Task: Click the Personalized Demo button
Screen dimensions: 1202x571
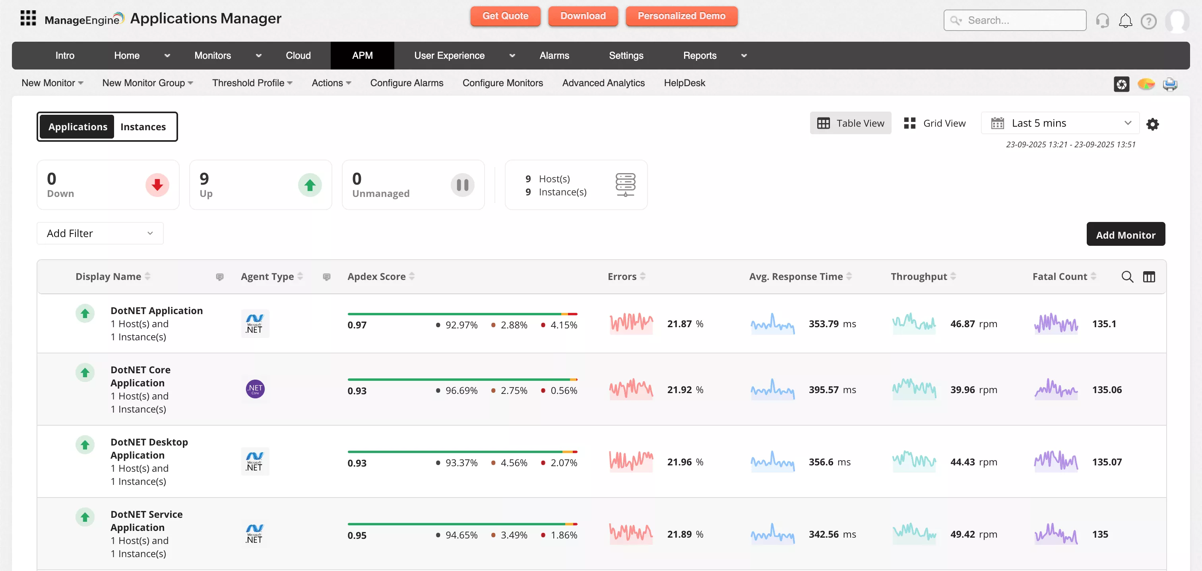Action: [x=681, y=16]
